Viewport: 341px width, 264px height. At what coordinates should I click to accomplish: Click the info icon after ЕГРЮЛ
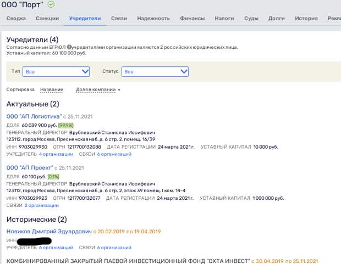69,47
